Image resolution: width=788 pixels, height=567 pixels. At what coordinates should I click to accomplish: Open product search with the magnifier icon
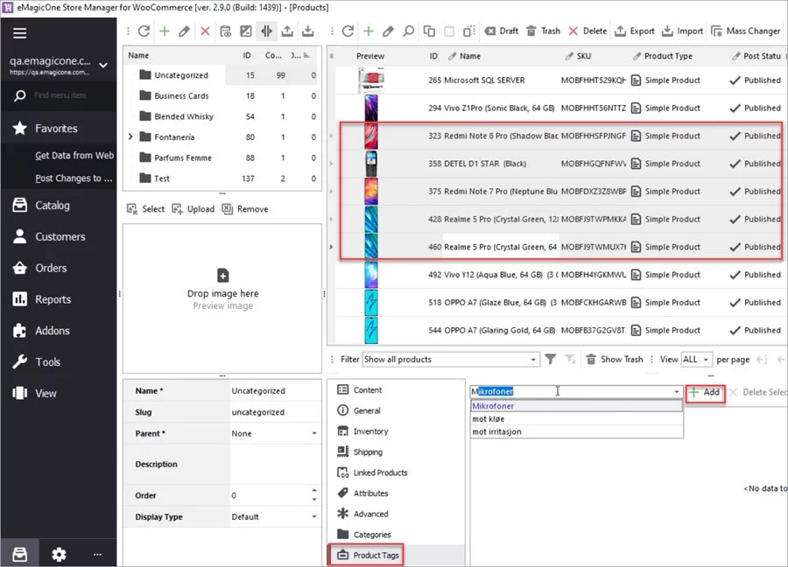click(x=409, y=30)
